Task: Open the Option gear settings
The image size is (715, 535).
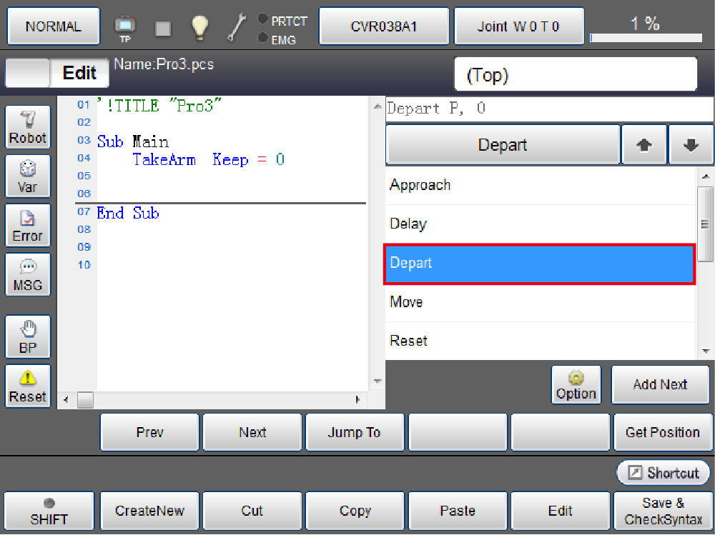Action: [576, 385]
